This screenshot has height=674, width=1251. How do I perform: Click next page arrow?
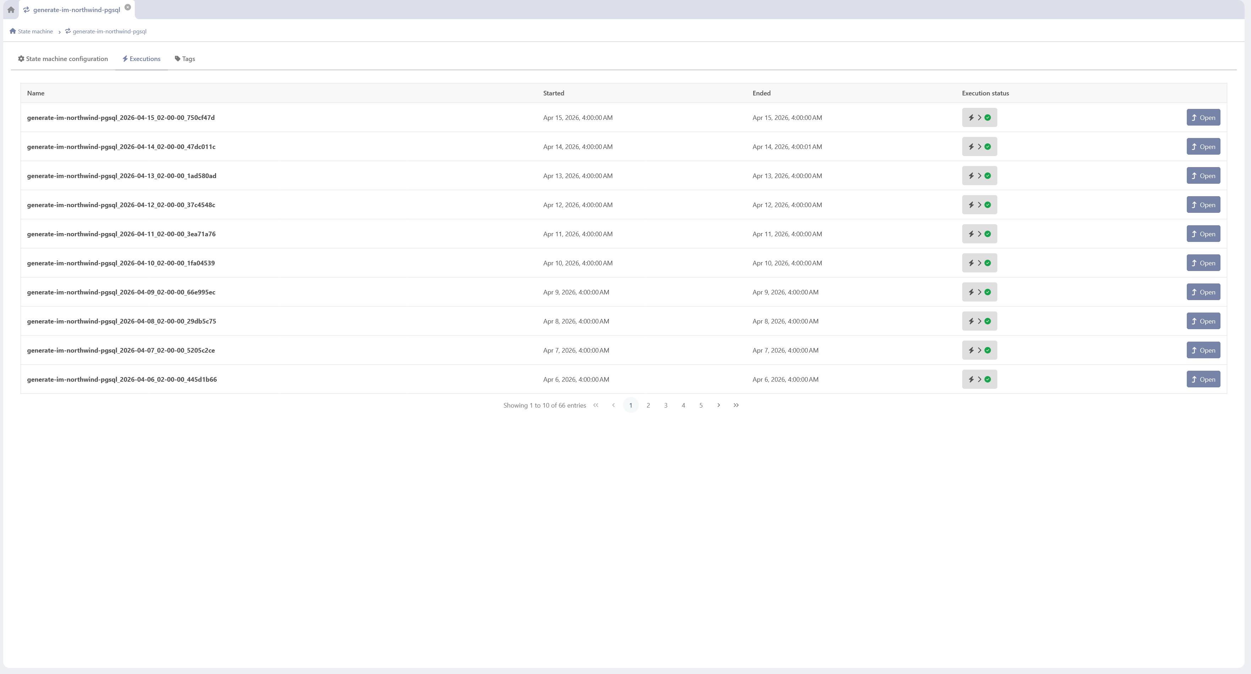click(718, 405)
